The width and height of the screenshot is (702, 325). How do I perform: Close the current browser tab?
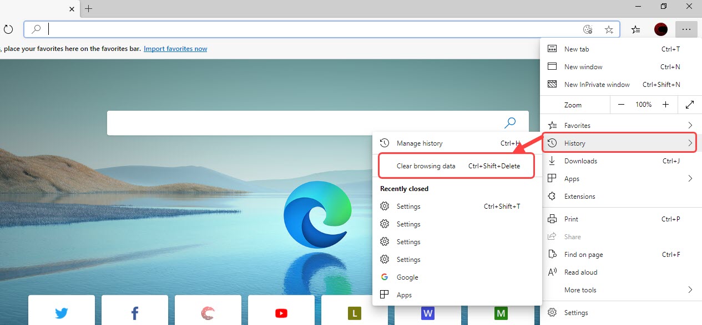(72, 8)
